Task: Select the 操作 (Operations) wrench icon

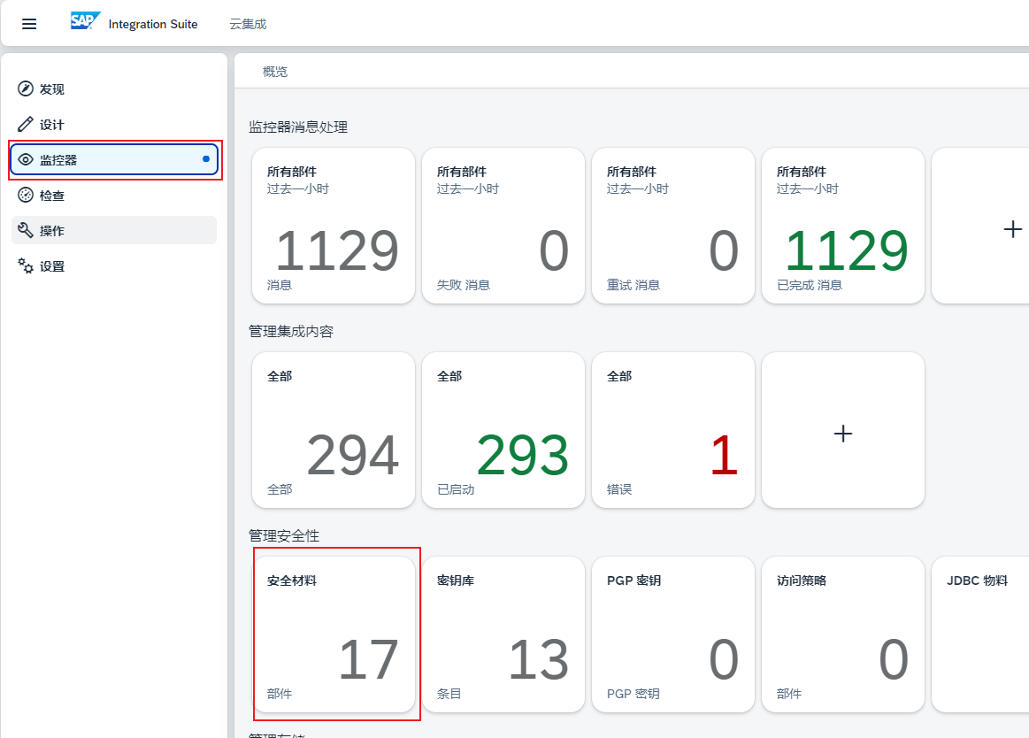Action: (x=25, y=230)
